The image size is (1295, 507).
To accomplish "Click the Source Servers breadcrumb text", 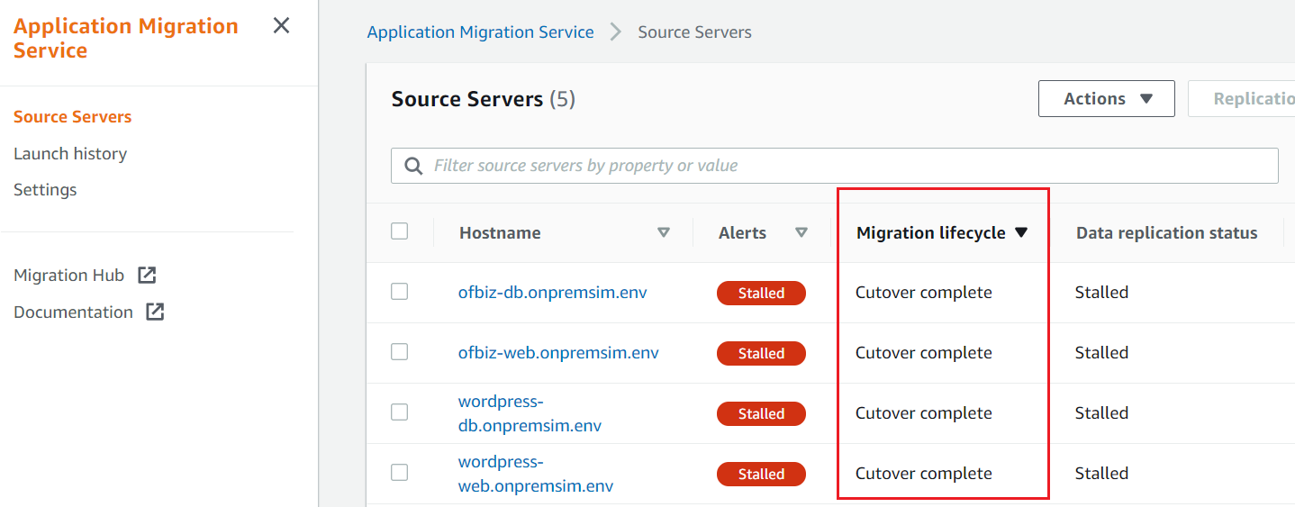I will coord(694,32).
